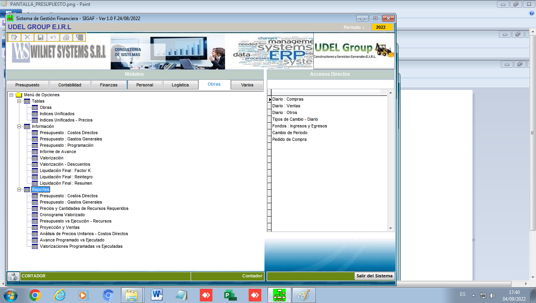Click the undo arrow toolbar icon
This screenshot has width=536, height=303.
[53, 37]
